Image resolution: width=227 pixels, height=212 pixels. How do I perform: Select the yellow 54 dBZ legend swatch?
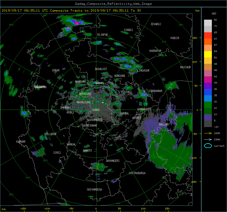208,54
